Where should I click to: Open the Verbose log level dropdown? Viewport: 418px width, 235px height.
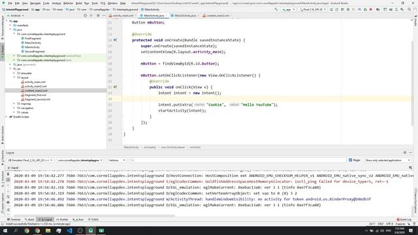(116, 160)
